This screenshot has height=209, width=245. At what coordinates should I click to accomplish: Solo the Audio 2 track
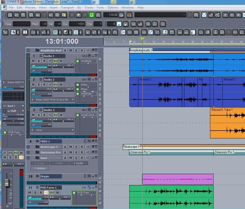click(x=39, y=84)
